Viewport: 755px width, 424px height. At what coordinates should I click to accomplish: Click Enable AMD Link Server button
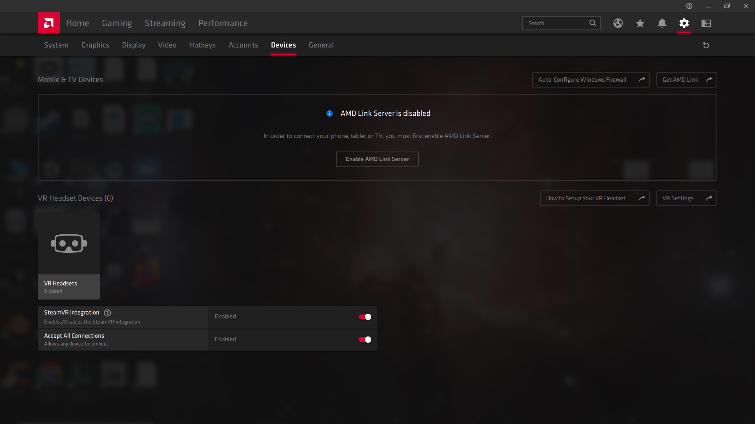[377, 159]
